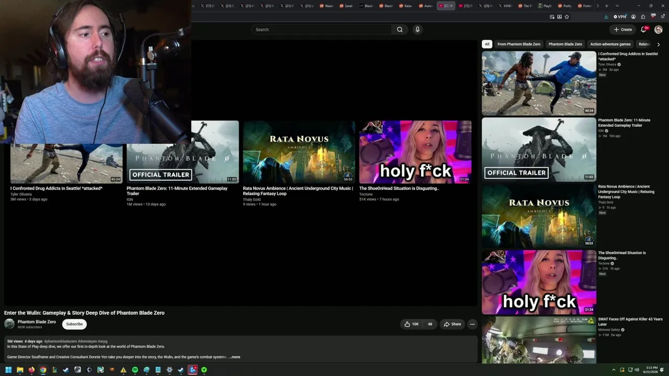The height and width of the screenshot is (376, 669).
Task: Switch to Chrome in the taskbar
Action: pyautogui.click(x=43, y=370)
